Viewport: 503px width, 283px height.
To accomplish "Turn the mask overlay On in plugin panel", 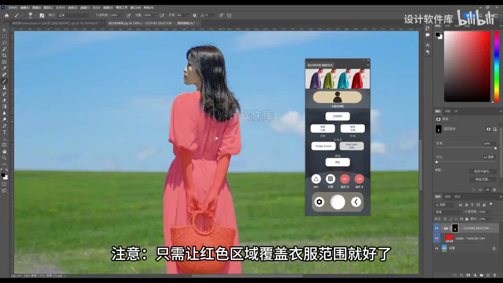I will pos(345,179).
